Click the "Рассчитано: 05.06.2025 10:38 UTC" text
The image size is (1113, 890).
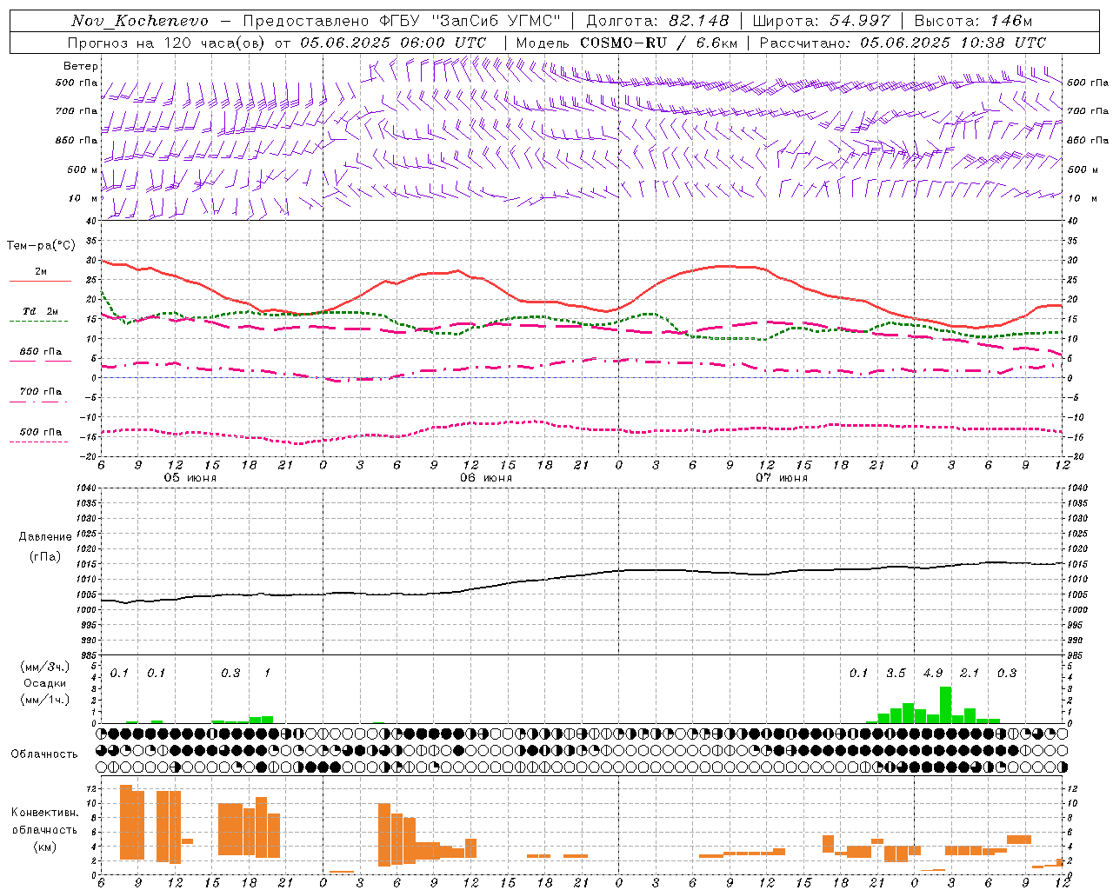903,43
